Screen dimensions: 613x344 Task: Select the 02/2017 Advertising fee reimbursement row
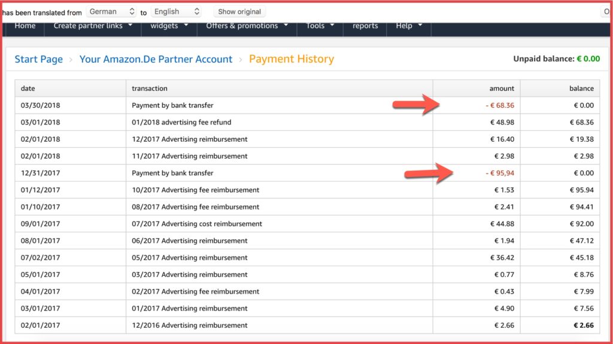(307, 291)
